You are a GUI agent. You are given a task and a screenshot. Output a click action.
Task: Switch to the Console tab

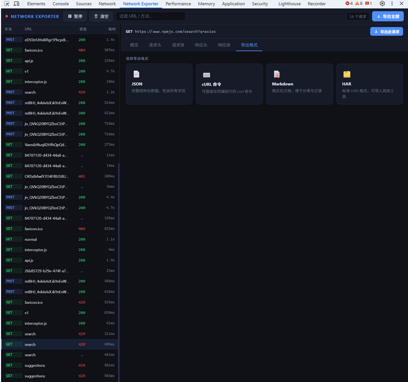tap(61, 4)
